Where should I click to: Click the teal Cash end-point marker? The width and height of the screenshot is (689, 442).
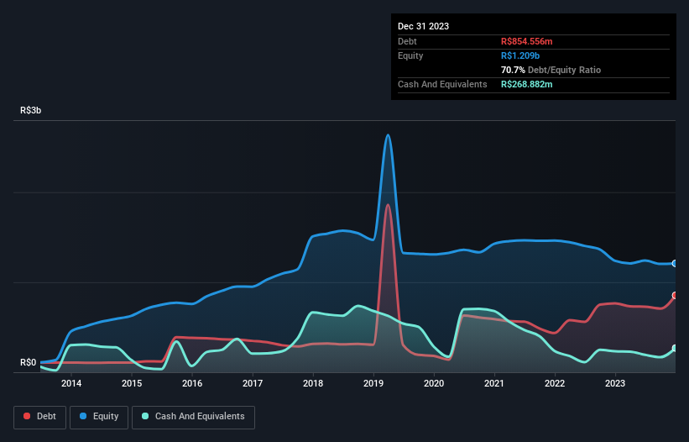point(675,349)
